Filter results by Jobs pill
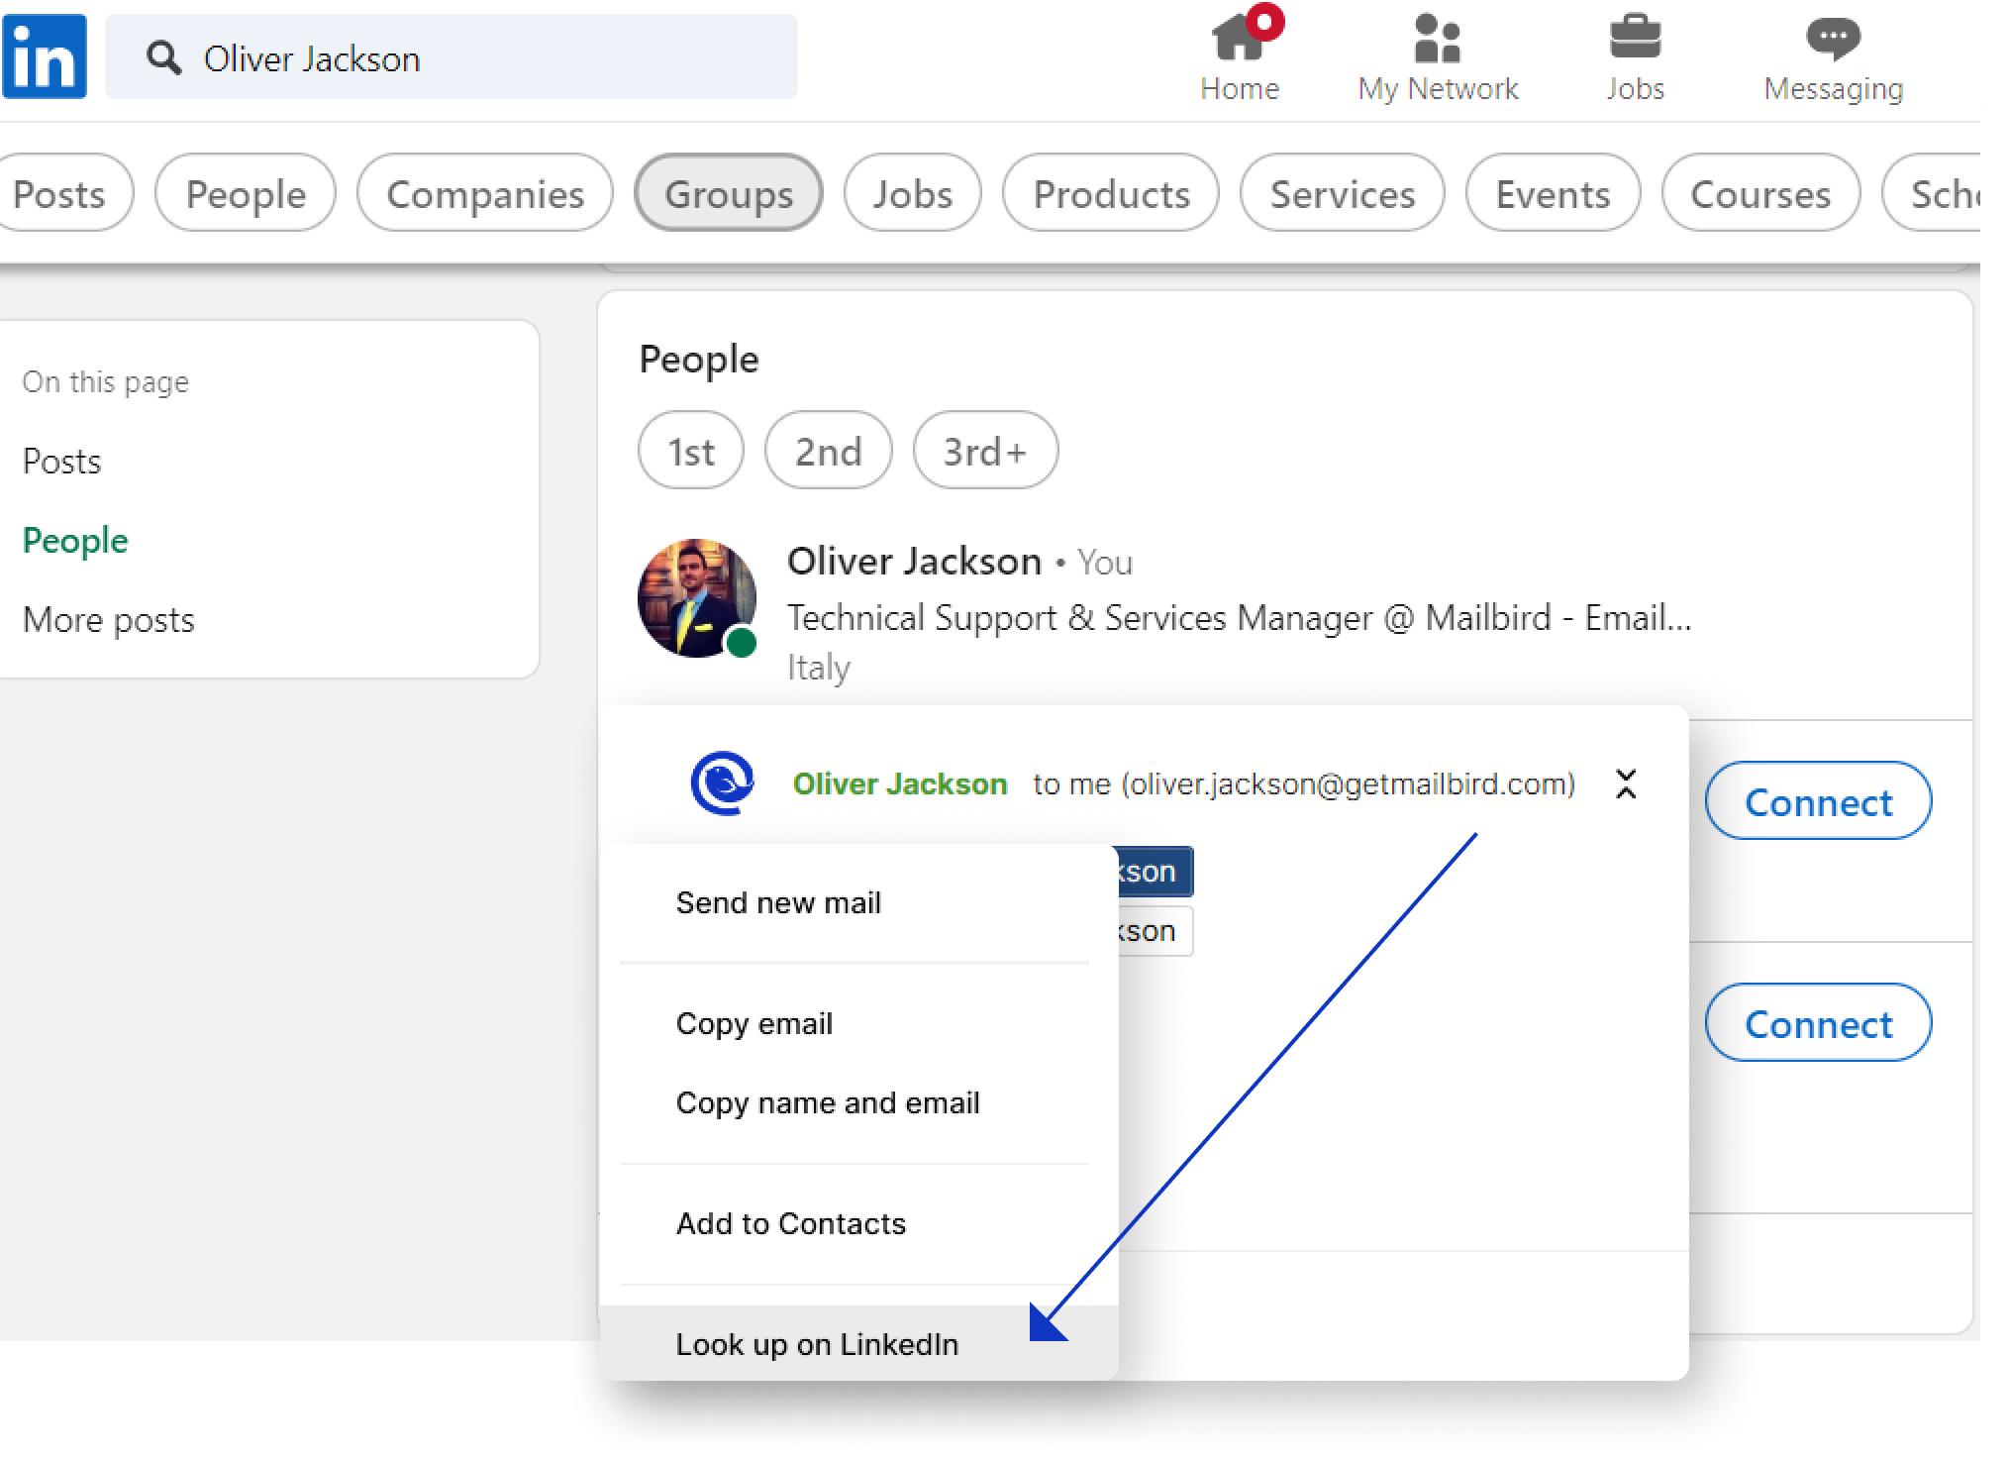This screenshot has width=2010, height=1460. pyautogui.click(x=913, y=193)
